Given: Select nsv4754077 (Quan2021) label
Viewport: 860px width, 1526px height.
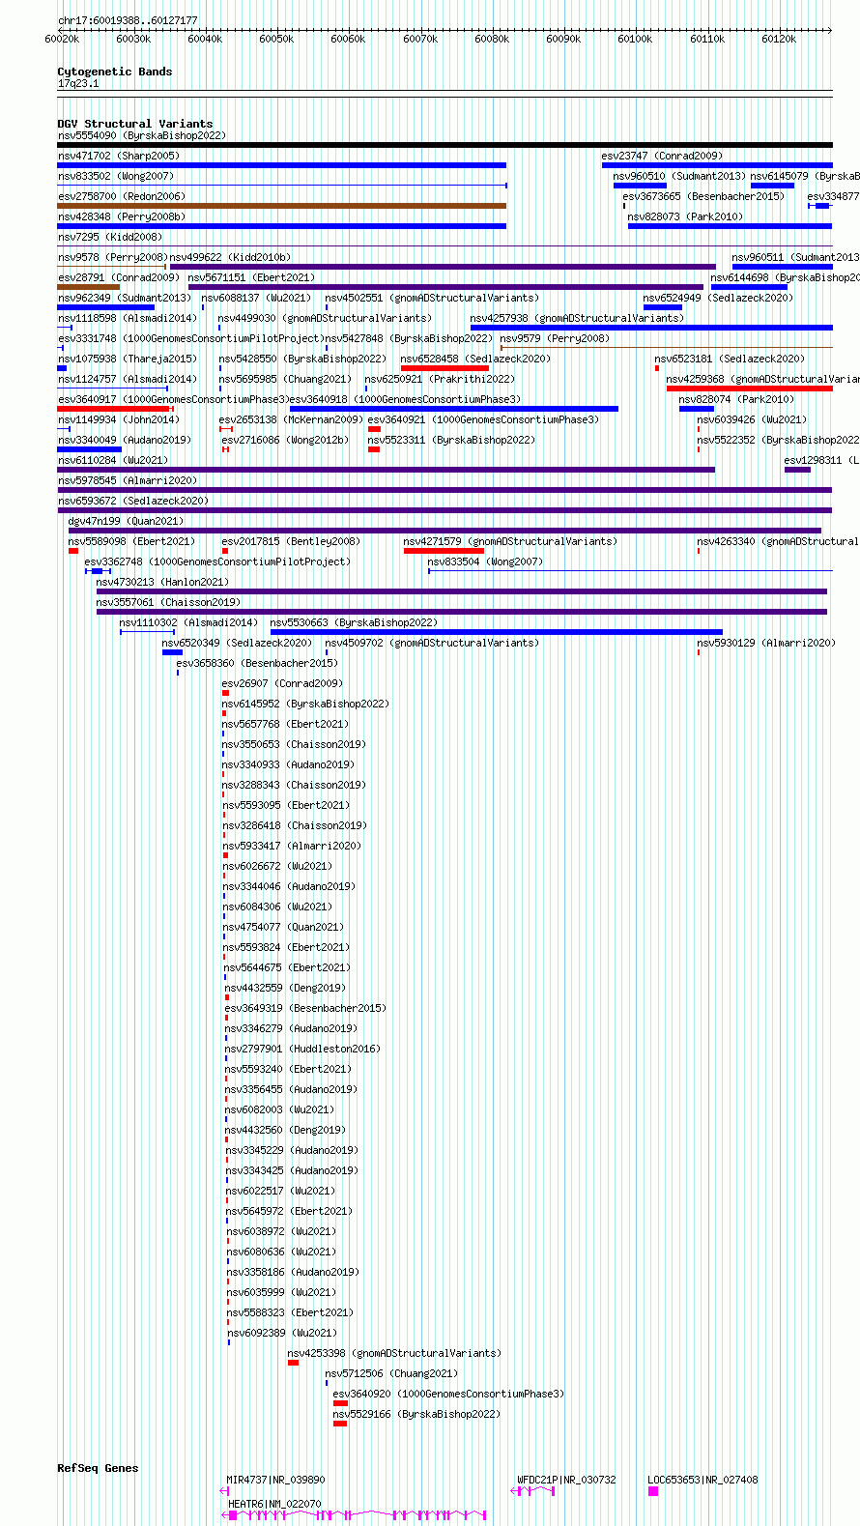Looking at the screenshot, I should [283, 927].
